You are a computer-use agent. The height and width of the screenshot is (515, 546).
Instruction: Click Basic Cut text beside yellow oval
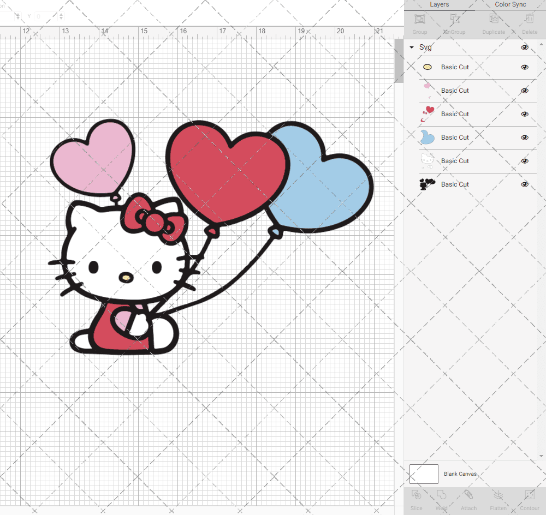455,67
